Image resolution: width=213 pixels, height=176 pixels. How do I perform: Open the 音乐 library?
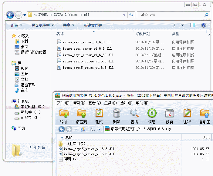click(25, 90)
